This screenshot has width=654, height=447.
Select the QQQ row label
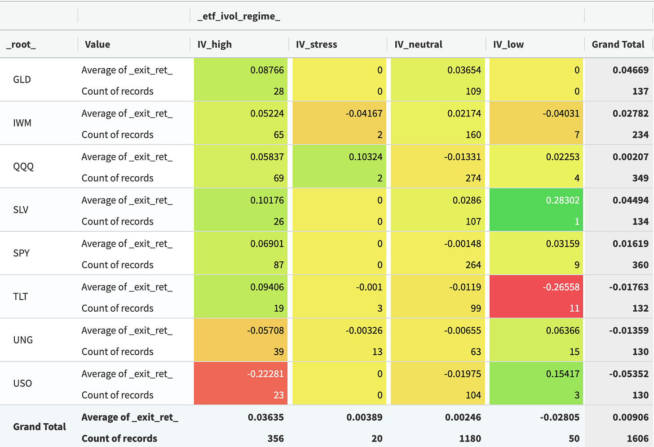point(23,166)
